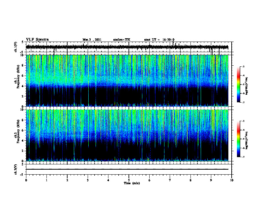Select the date text "Mar.3 , 2021"

(92, 40)
